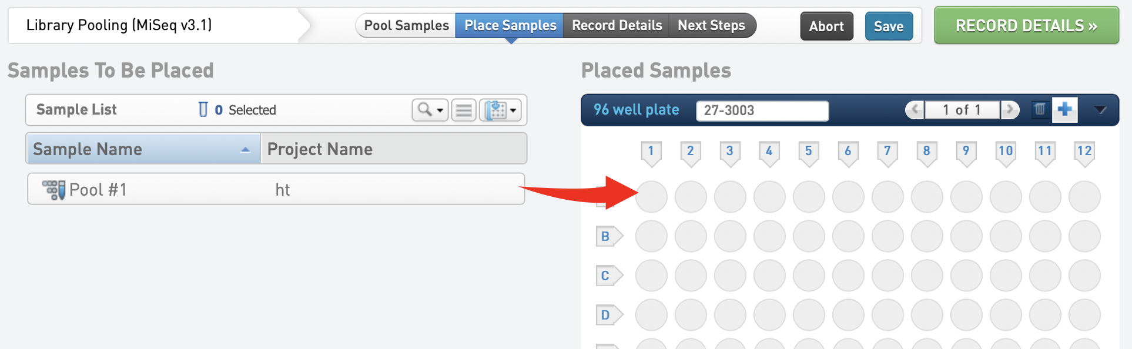1132x349 pixels.
Task: Click the list view lines icon
Action: [x=464, y=110]
